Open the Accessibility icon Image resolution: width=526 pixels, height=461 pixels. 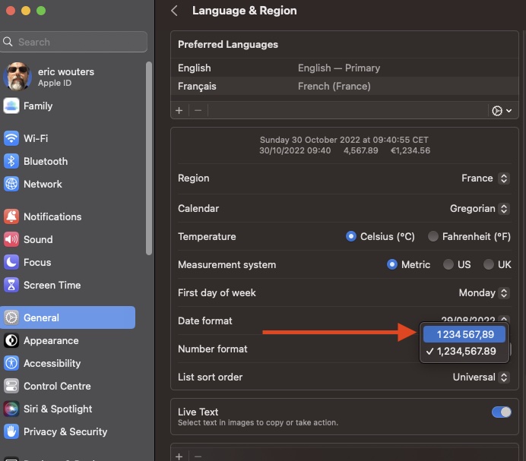(11, 363)
